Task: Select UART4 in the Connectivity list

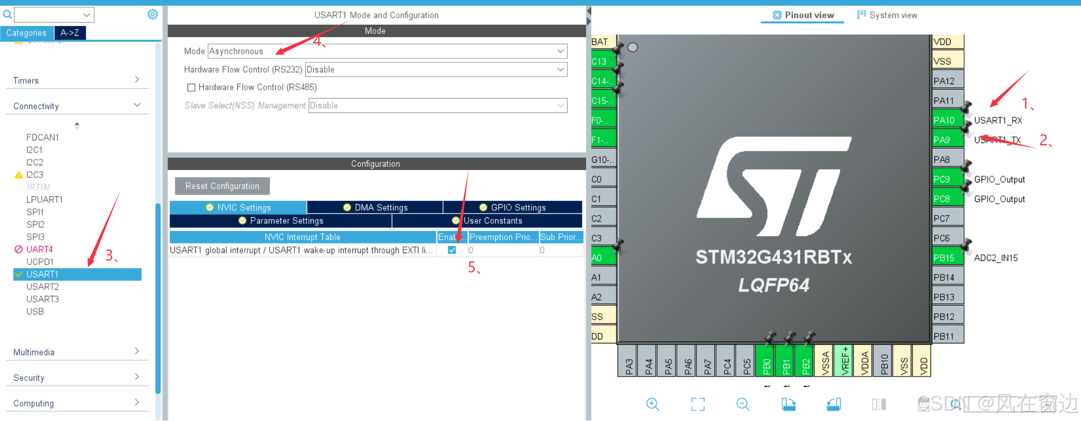Action: click(39, 249)
